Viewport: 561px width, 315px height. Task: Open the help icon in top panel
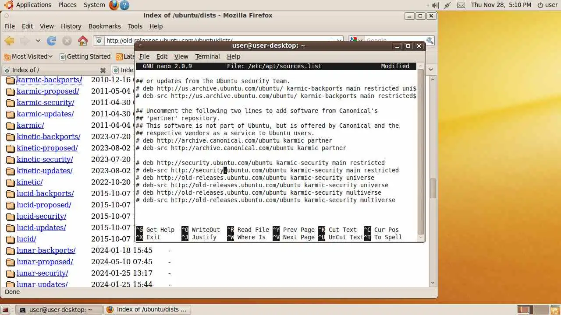click(x=124, y=5)
